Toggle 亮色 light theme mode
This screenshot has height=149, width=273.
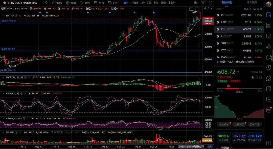pos(85,3)
